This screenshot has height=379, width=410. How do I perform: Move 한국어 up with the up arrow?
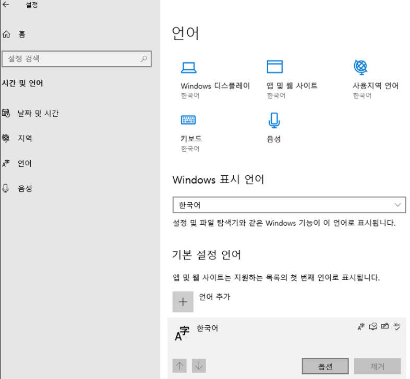(179, 365)
